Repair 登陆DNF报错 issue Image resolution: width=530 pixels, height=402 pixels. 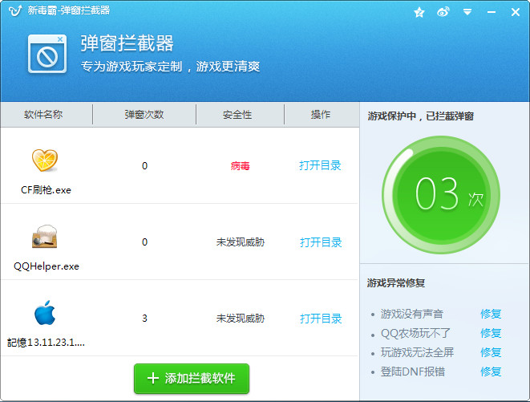click(491, 372)
